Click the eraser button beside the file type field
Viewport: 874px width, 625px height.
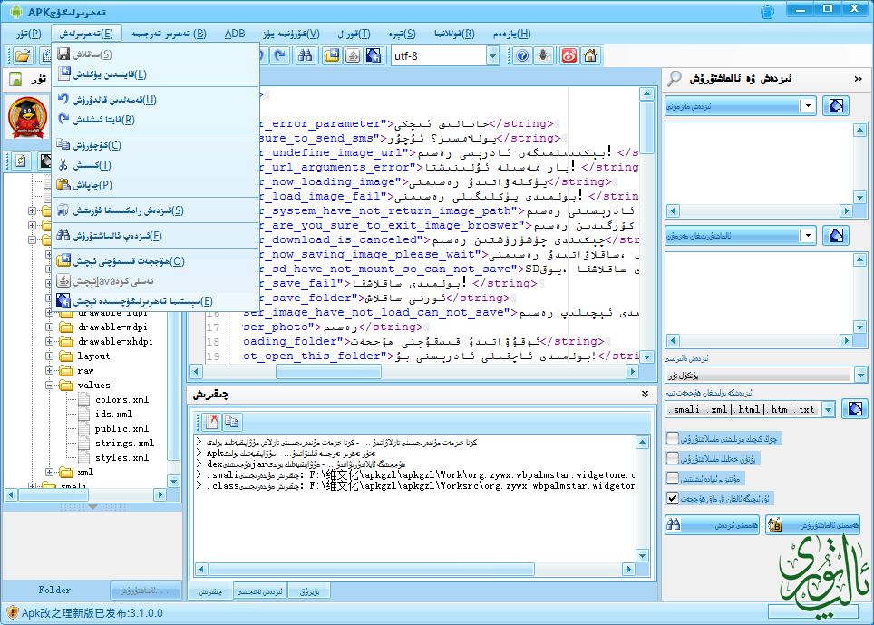pos(855,409)
